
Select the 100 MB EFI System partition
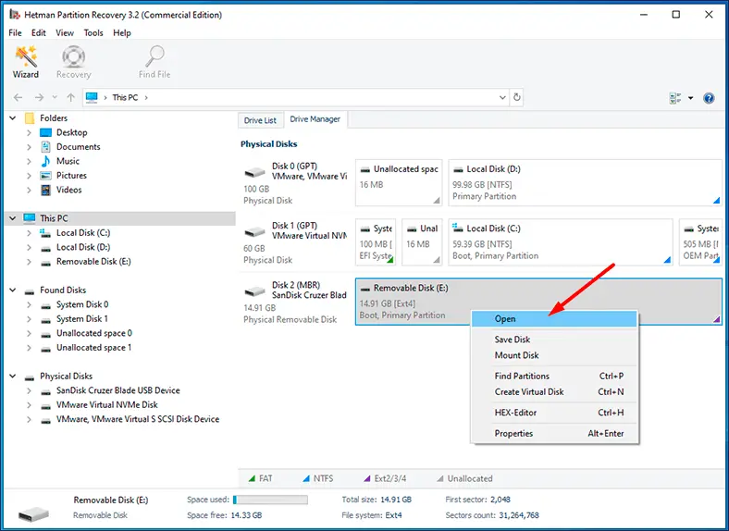(x=376, y=242)
